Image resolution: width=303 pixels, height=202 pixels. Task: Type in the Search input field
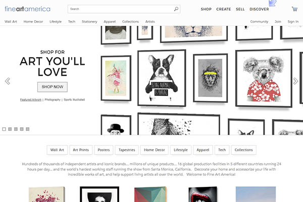121,9
